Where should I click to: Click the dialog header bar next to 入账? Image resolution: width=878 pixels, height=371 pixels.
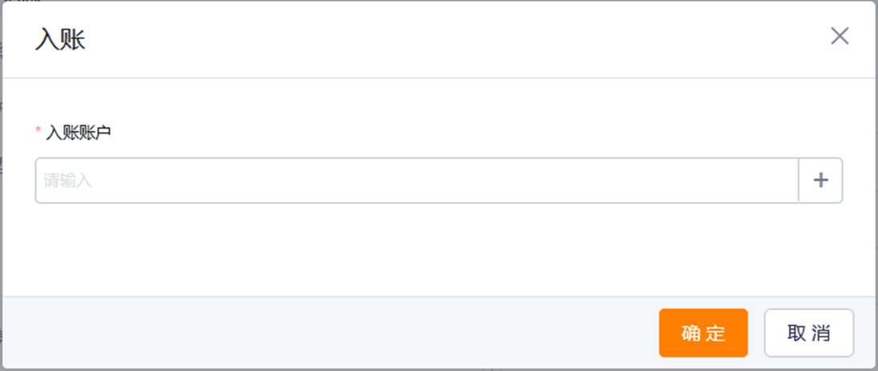click(x=448, y=39)
